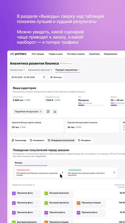Switch to the Анализ ниш tab

coord(16,70)
